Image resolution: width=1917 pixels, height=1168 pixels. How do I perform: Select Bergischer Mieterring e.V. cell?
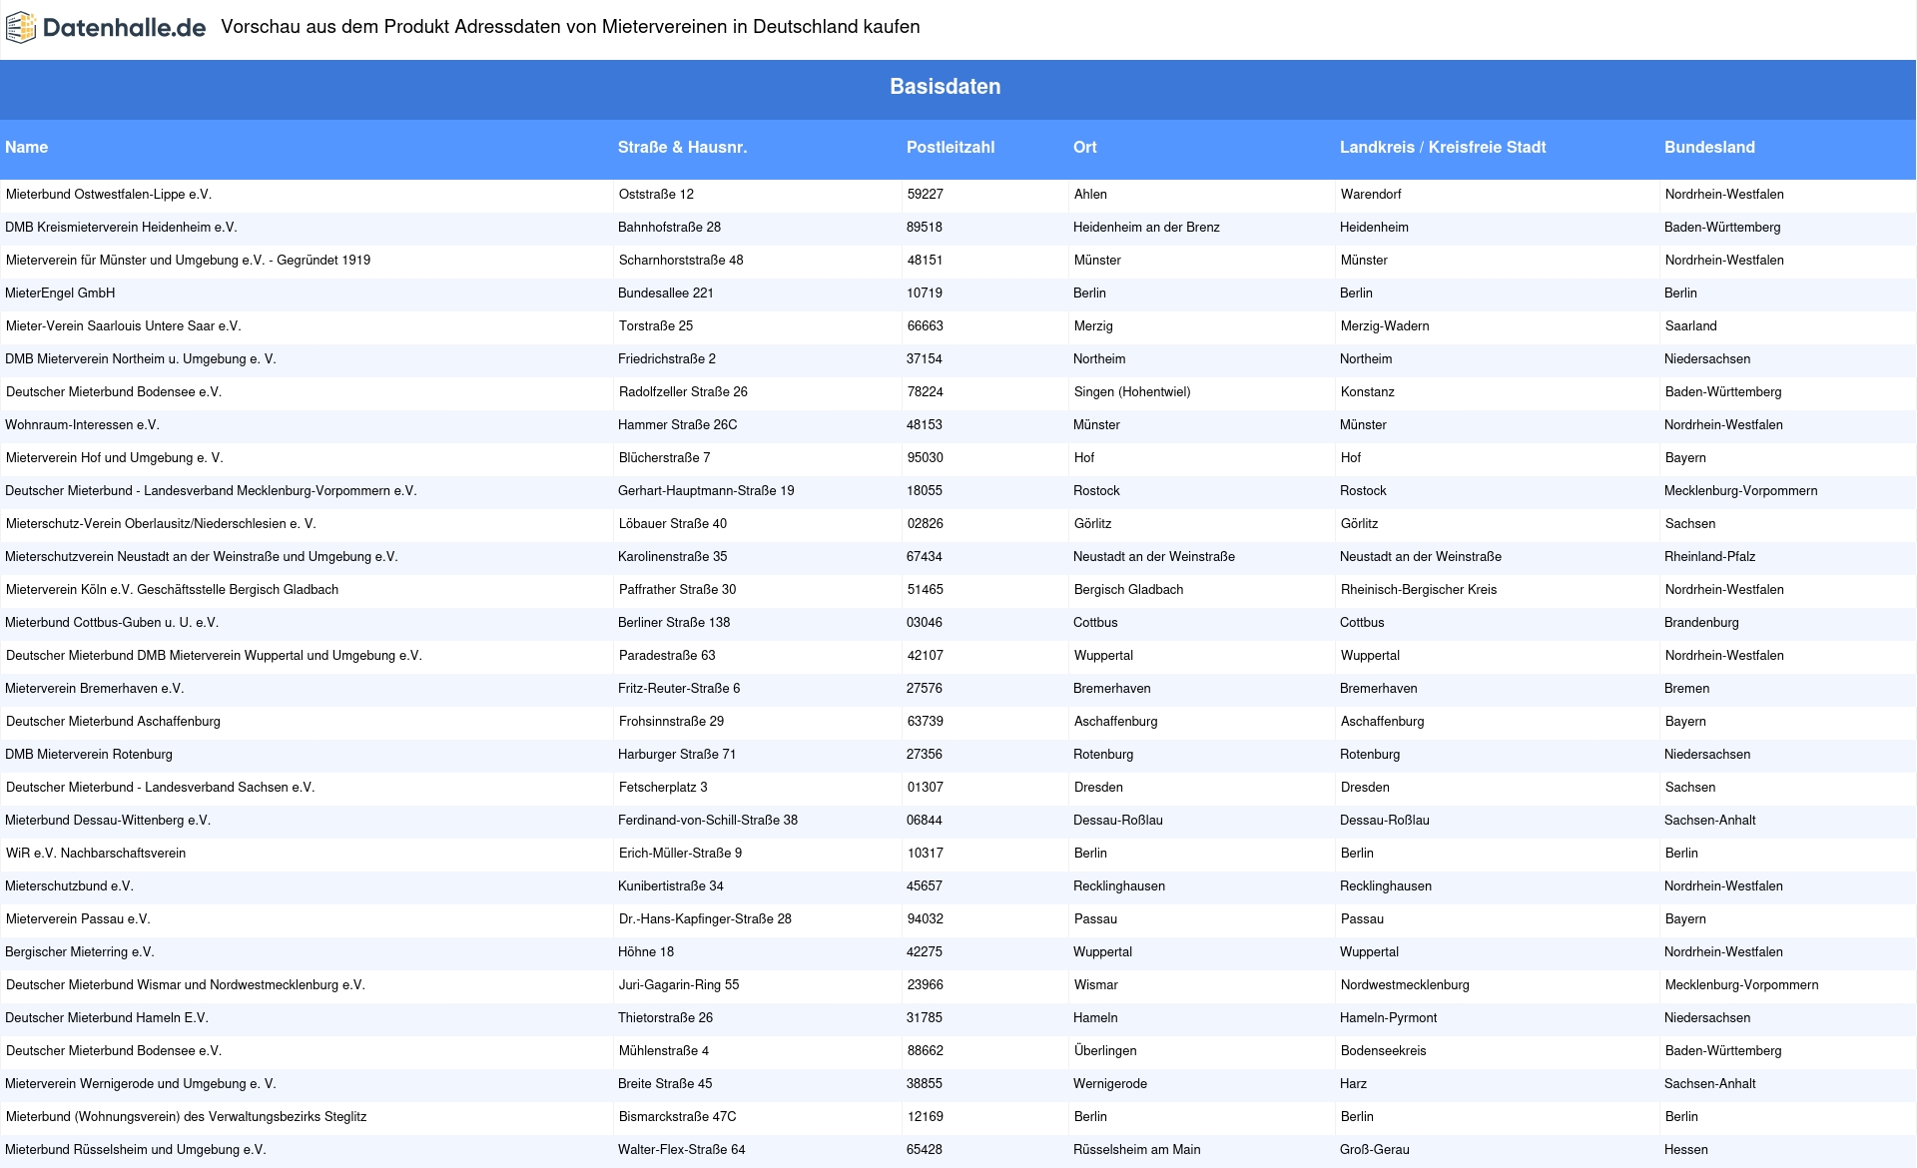80,952
